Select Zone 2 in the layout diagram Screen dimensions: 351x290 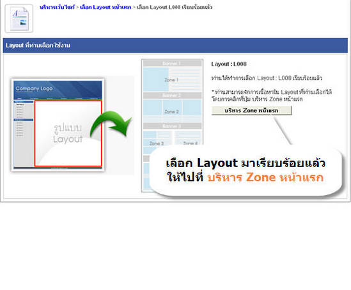pyautogui.click(x=172, y=111)
